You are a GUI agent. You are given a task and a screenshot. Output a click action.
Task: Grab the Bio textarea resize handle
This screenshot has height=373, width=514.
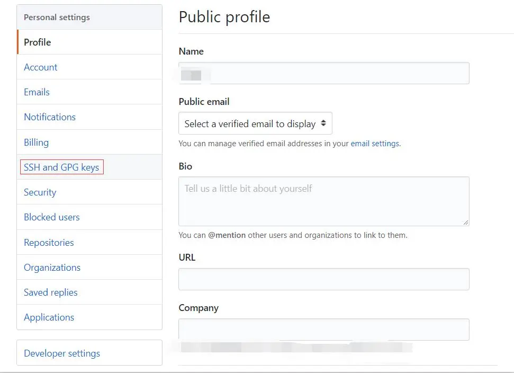point(466,223)
